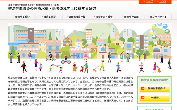Open 研究班の実績 navigation item

131,17
